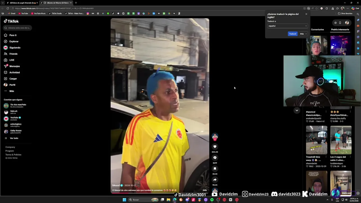Click the TikTok get app phone icon
Screen dimensions: 361x203
(340, 23)
